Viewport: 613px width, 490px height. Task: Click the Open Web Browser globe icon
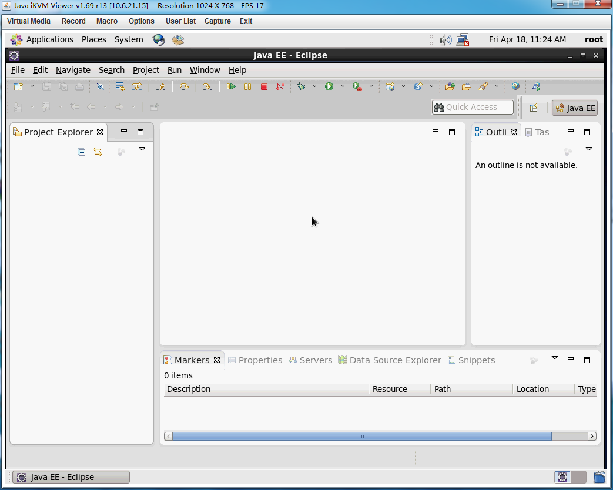[515, 87]
